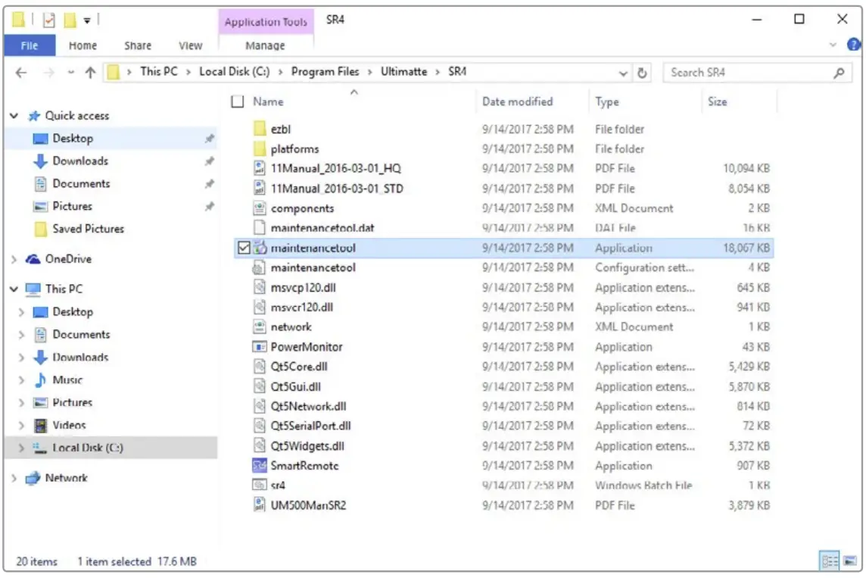Open recent locations dropdown arrow
The image size is (866, 578).
(x=70, y=73)
